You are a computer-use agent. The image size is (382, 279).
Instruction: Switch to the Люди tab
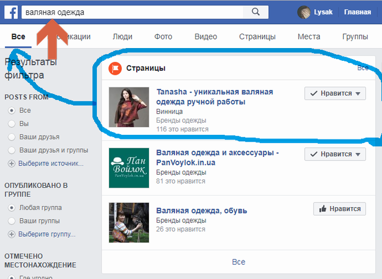(x=122, y=36)
